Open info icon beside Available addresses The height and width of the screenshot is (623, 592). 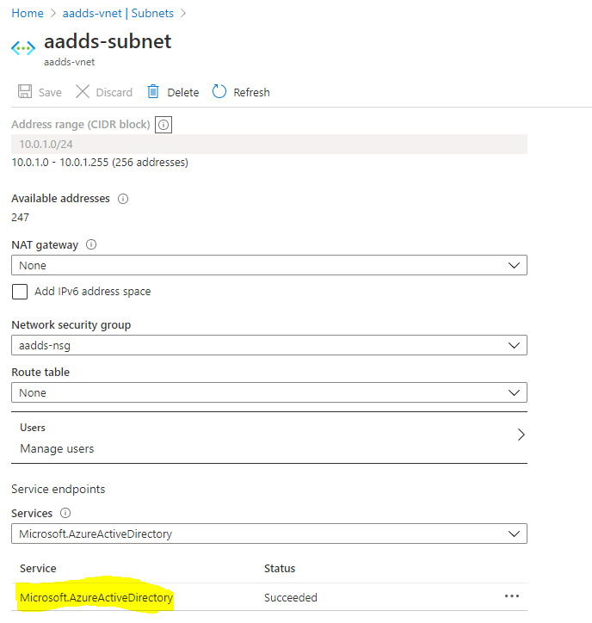[123, 199]
